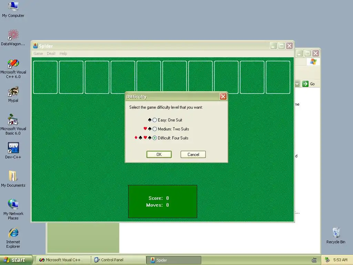Select Medium: Two Suits difficulty
This screenshot has height=265, width=353.
154,129
